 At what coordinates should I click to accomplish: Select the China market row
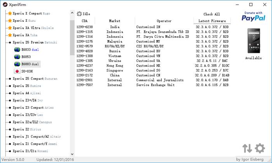pos(153,75)
